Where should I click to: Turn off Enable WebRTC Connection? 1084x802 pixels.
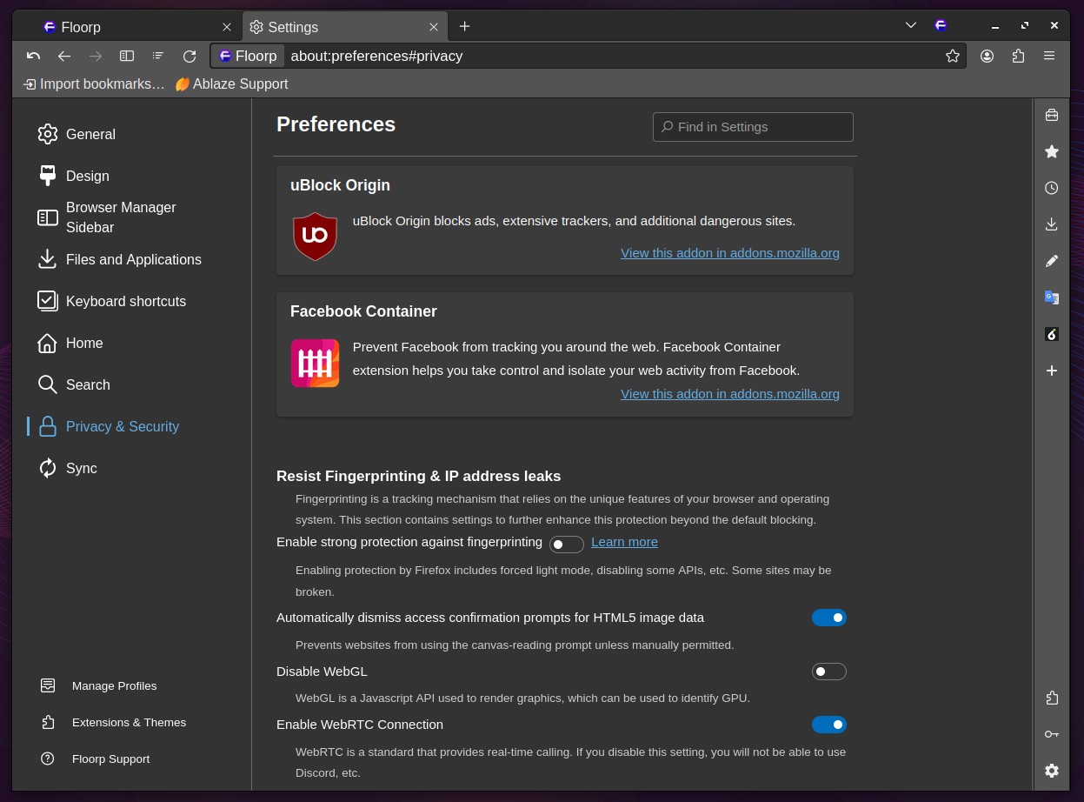(828, 725)
